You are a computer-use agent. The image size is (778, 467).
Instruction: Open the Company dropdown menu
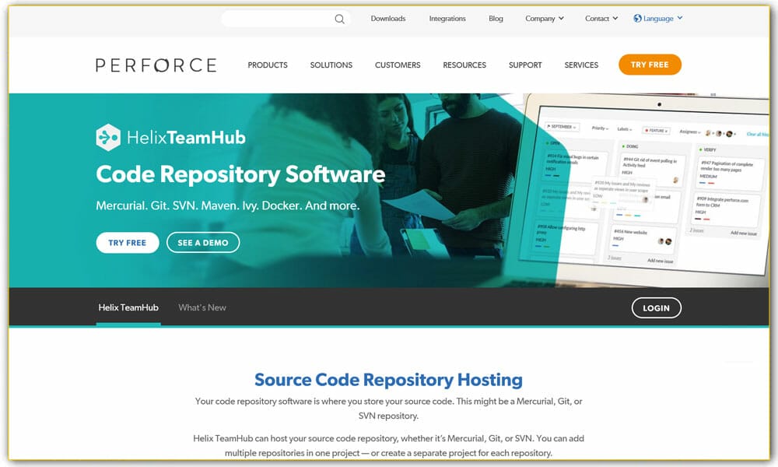click(544, 19)
